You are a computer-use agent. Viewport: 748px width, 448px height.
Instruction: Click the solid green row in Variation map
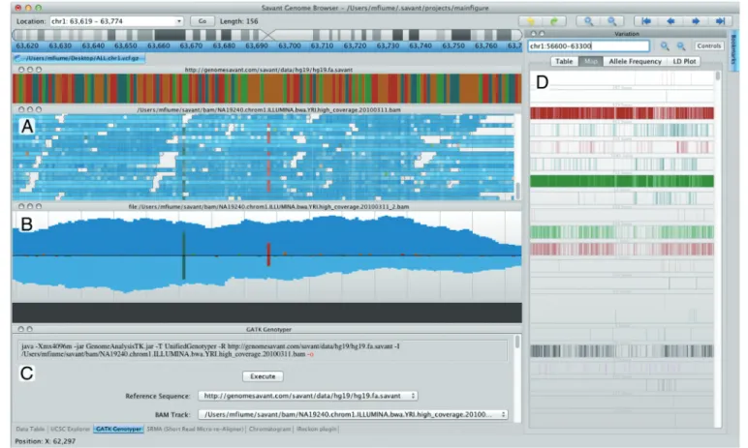pos(622,181)
